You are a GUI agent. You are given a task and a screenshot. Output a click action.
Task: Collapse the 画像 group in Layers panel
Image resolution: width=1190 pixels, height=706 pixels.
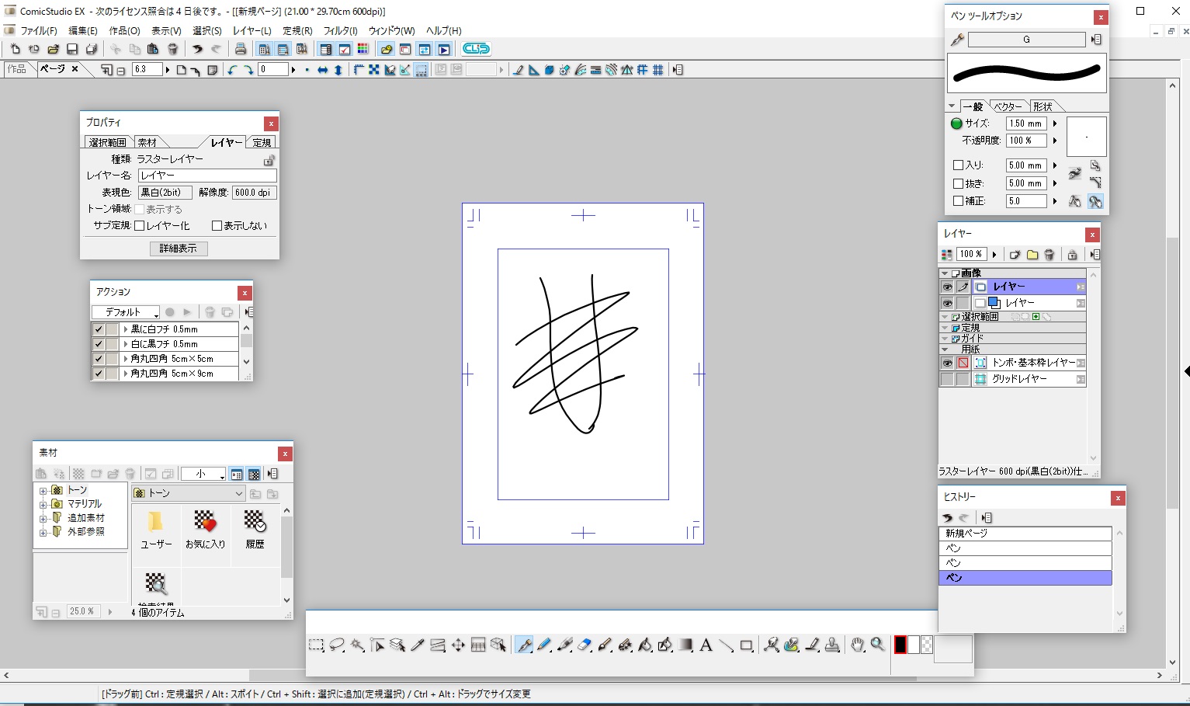945,273
